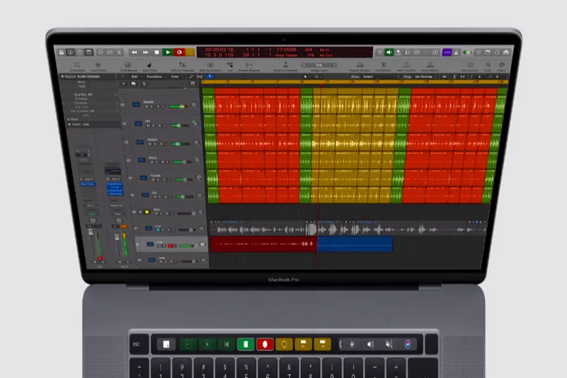
Task: Toggle the yellow Cycle mode button
Action: [x=189, y=53]
